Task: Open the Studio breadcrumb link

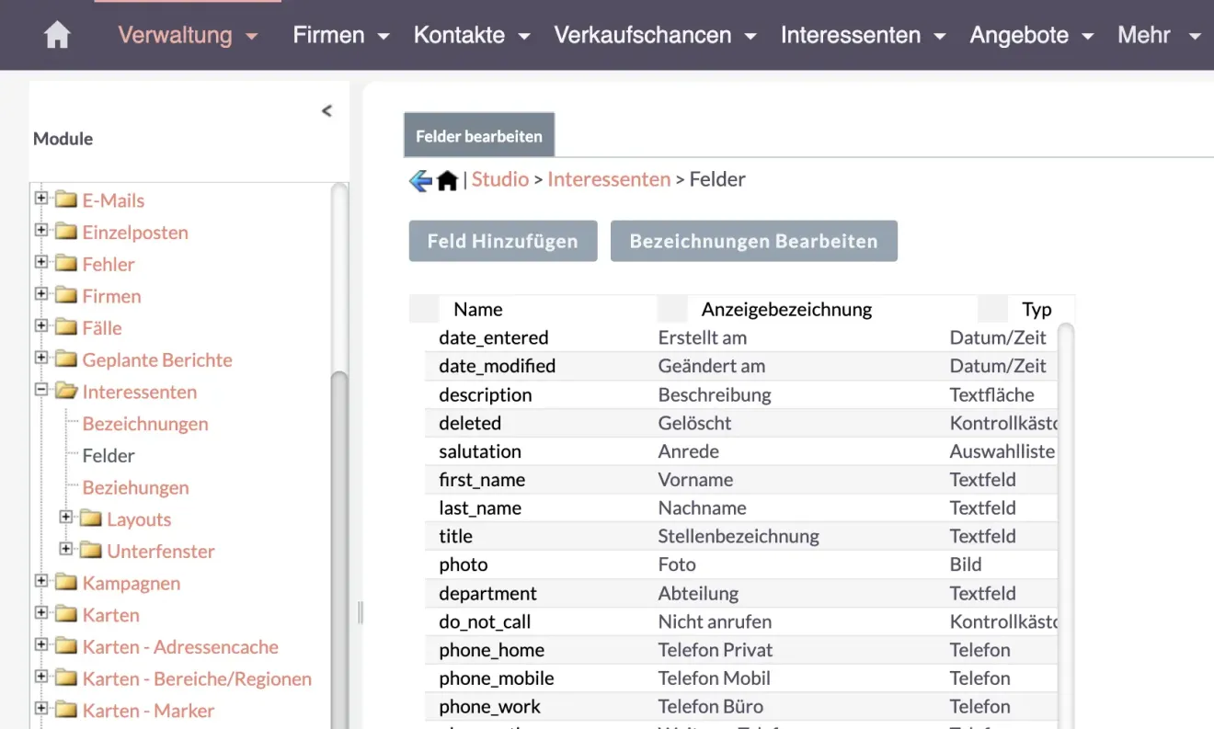Action: click(500, 179)
